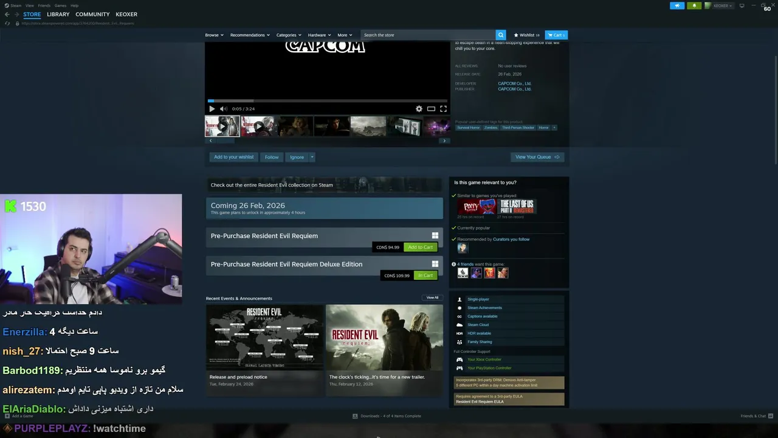Open Downloads status in bottom bar
This screenshot has width=778, height=438.
(x=387, y=416)
